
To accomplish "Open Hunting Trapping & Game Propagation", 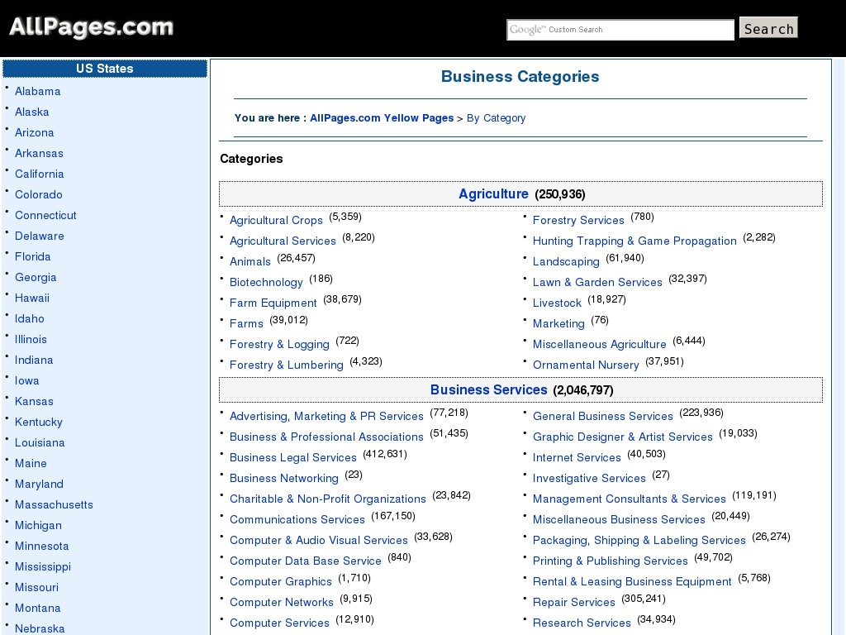I will [x=634, y=241].
